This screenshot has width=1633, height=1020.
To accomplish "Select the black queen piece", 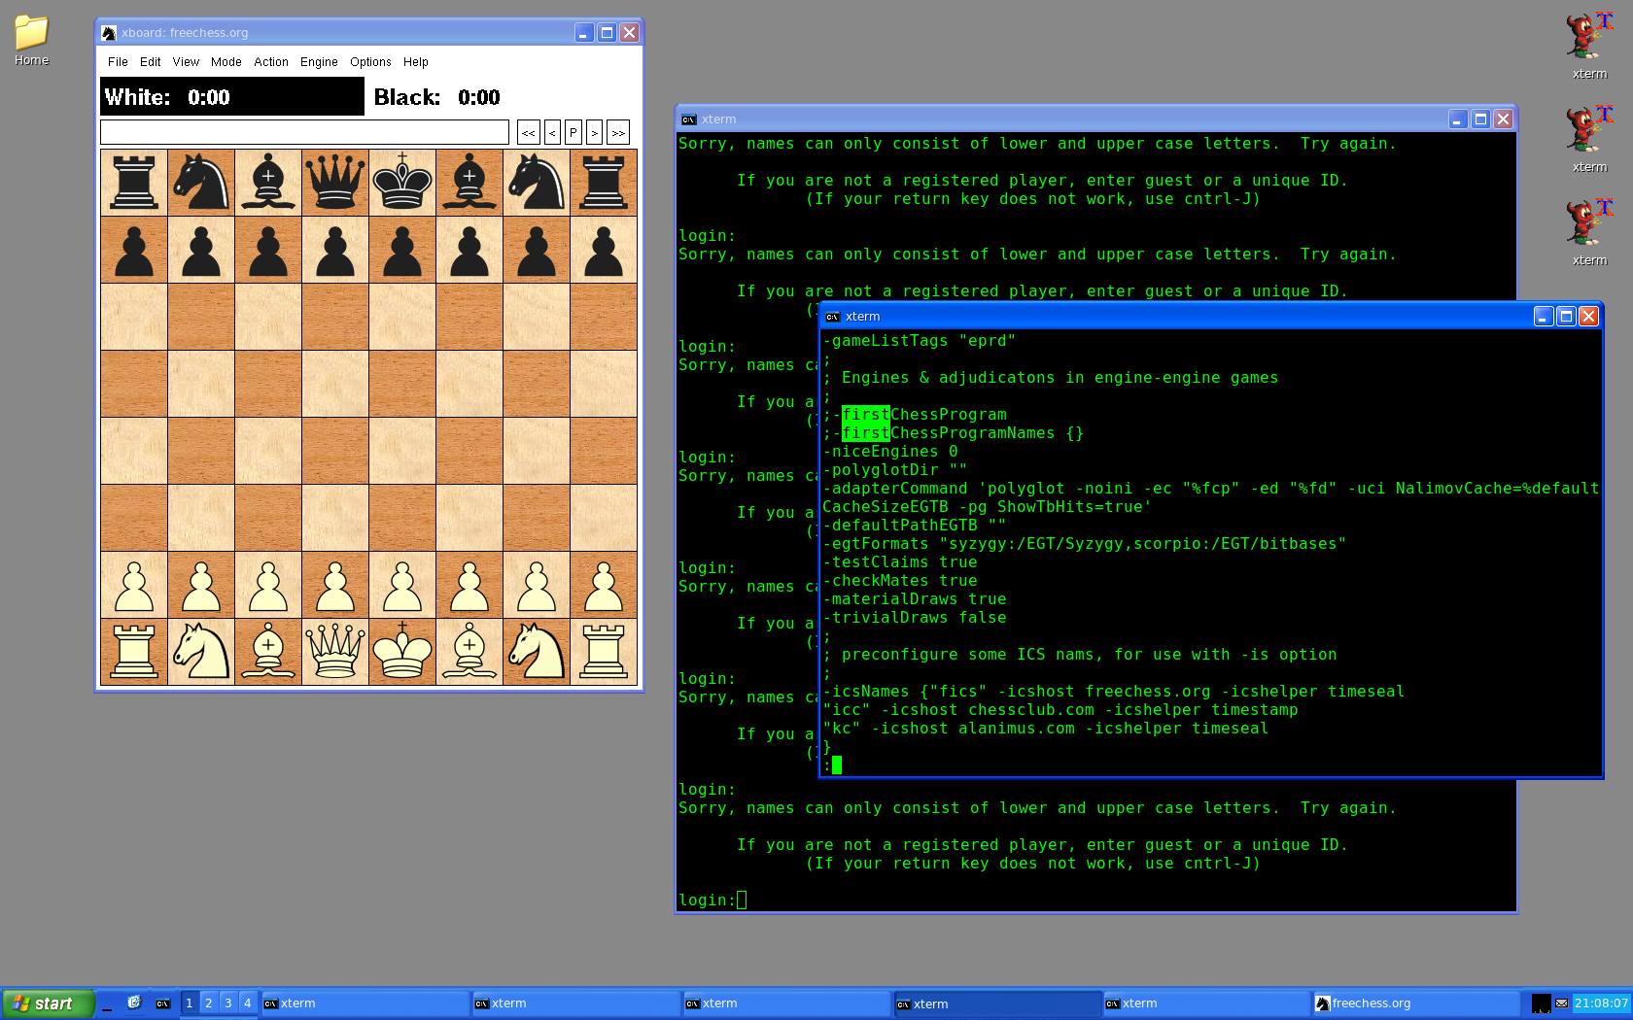I will tap(335, 183).
